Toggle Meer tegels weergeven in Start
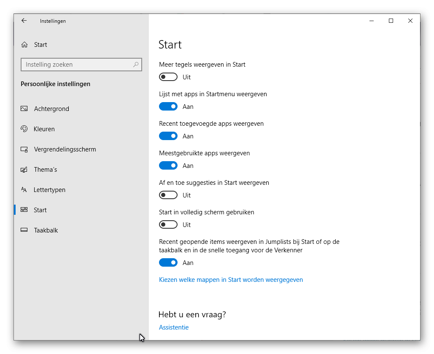This screenshot has height=354, width=434. [168, 77]
